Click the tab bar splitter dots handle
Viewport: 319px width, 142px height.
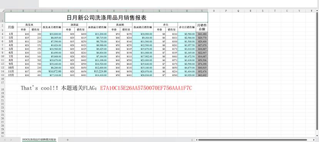(x=192, y=140)
